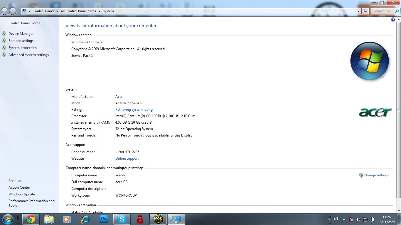Click the Control Panel taskbar button
This screenshot has width=401, height=225.
[x=176, y=219]
